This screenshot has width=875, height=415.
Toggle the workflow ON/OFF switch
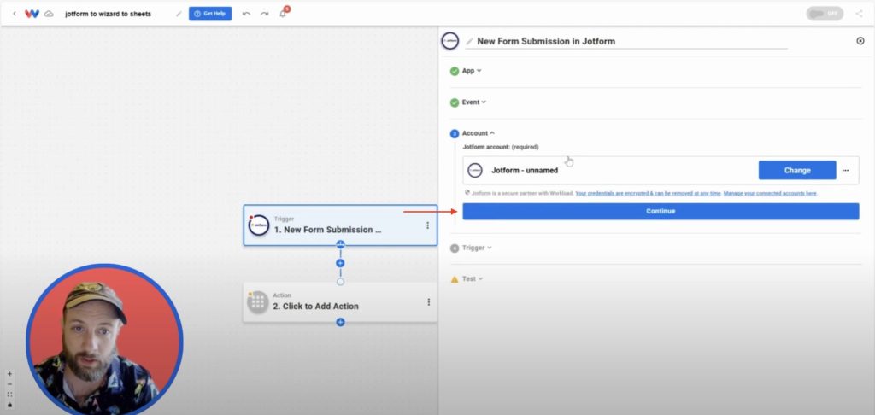pos(825,14)
